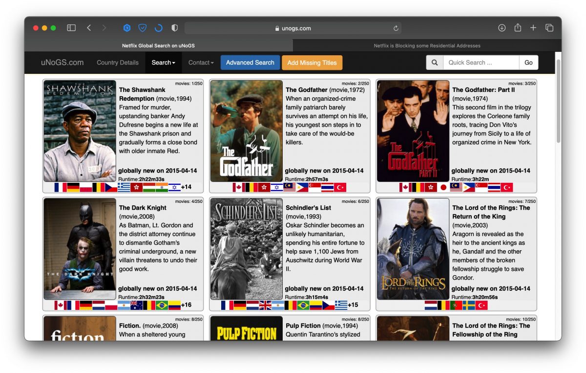Select Brazil flag under The Dark Knight
Screen dimensions: 586x373
pos(162,305)
